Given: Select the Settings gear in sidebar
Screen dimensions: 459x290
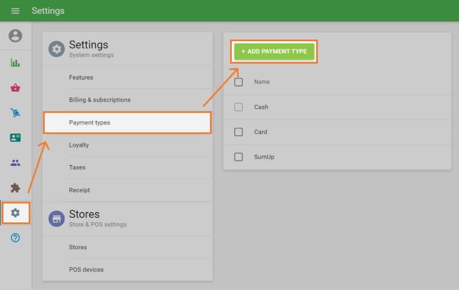Looking at the screenshot, I should point(15,213).
